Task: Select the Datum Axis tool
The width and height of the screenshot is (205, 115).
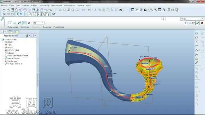Action: click(x=197, y=42)
